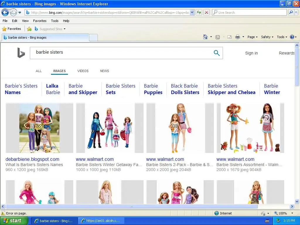Screen dimensions: 300x225
Task: Click the Windows Start button
Action: coord(14,221)
